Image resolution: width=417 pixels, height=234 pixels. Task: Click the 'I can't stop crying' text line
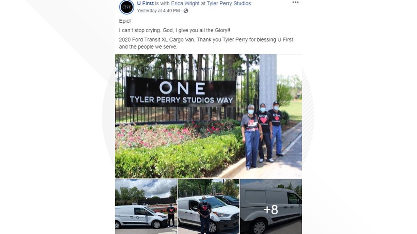click(174, 30)
